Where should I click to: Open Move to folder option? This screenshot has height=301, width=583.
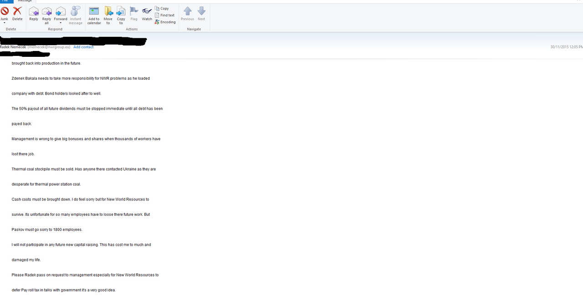click(108, 15)
